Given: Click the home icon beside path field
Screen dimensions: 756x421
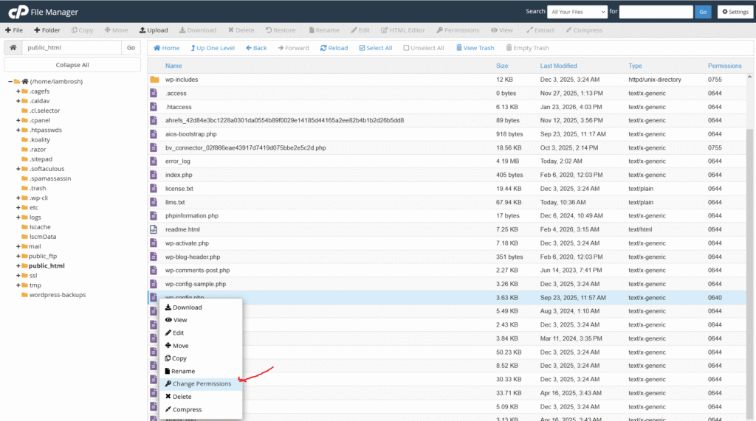Looking at the screenshot, I should pyautogui.click(x=13, y=48).
